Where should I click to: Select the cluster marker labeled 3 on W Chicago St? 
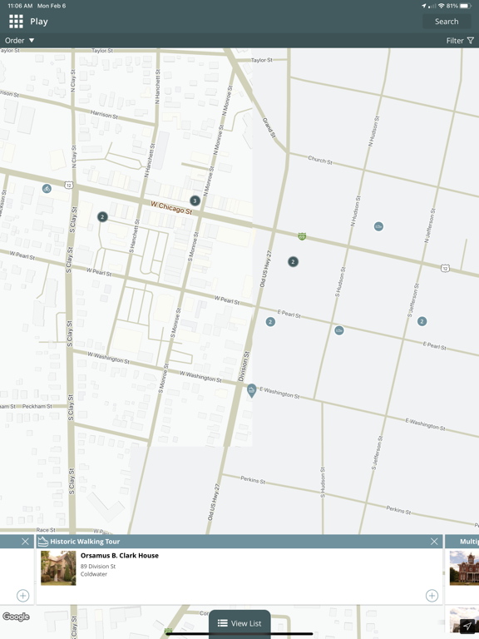(x=195, y=201)
